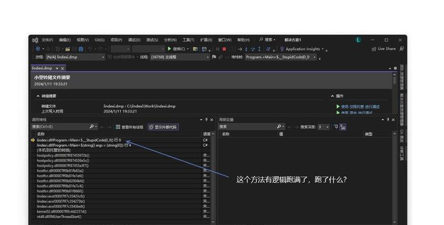
Task: Open the Debug menu
Action: click(x=134, y=40)
